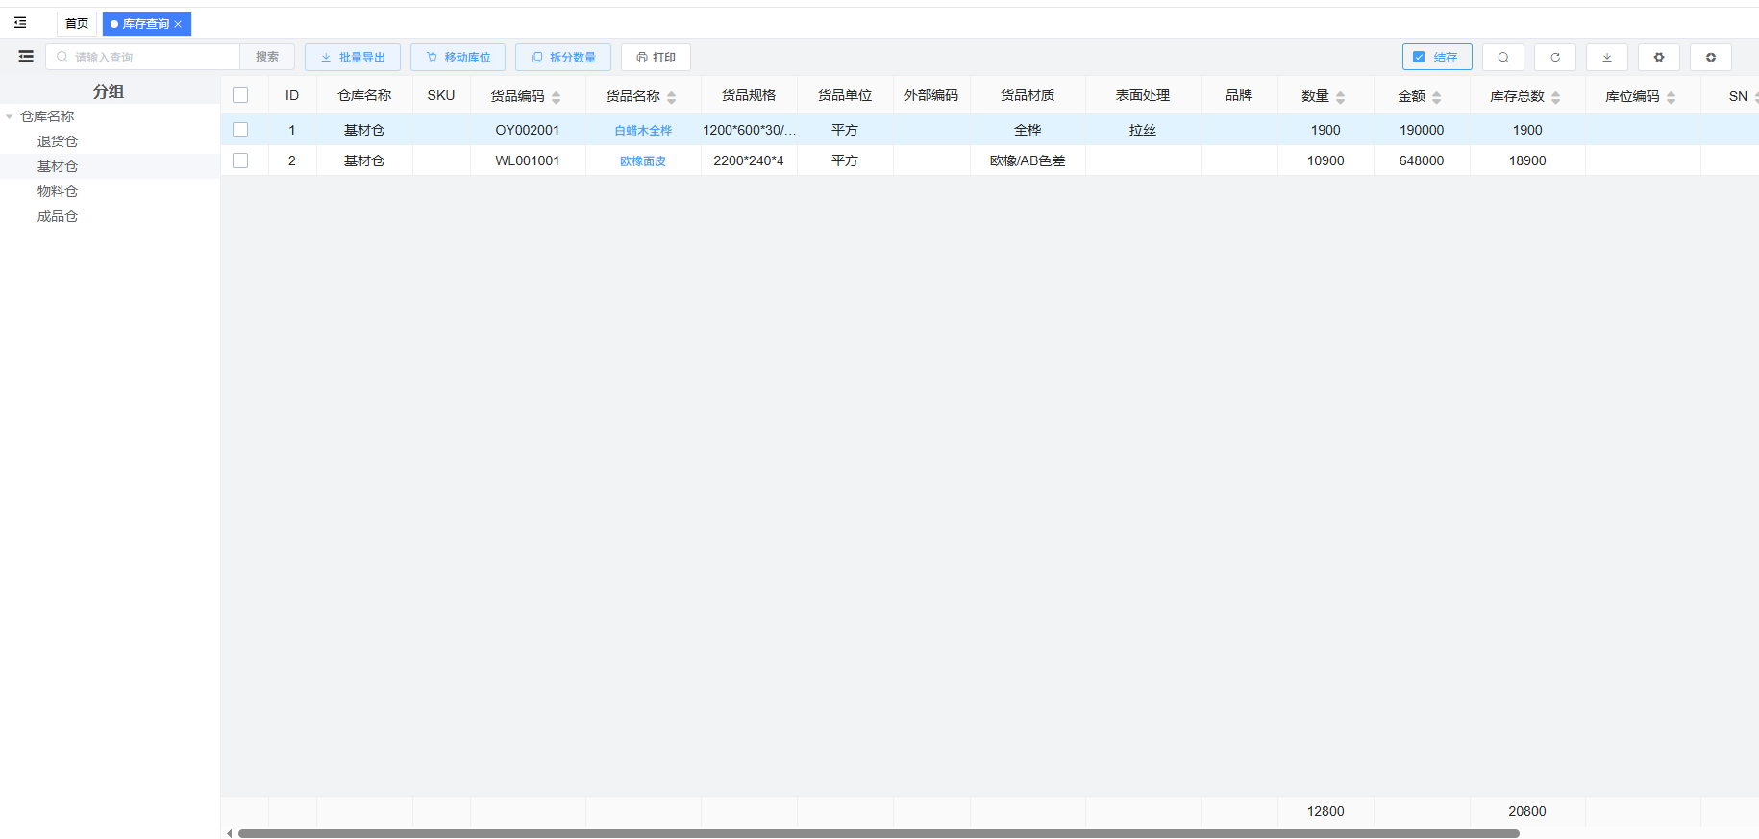Open the 欧橡面皮 product link

[x=642, y=160]
